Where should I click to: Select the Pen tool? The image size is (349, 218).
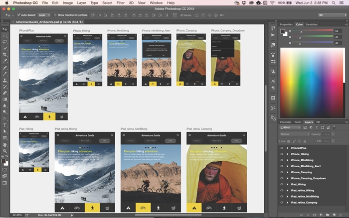pyautogui.click(x=4, y=119)
